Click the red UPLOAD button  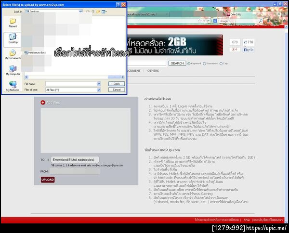click(48, 180)
